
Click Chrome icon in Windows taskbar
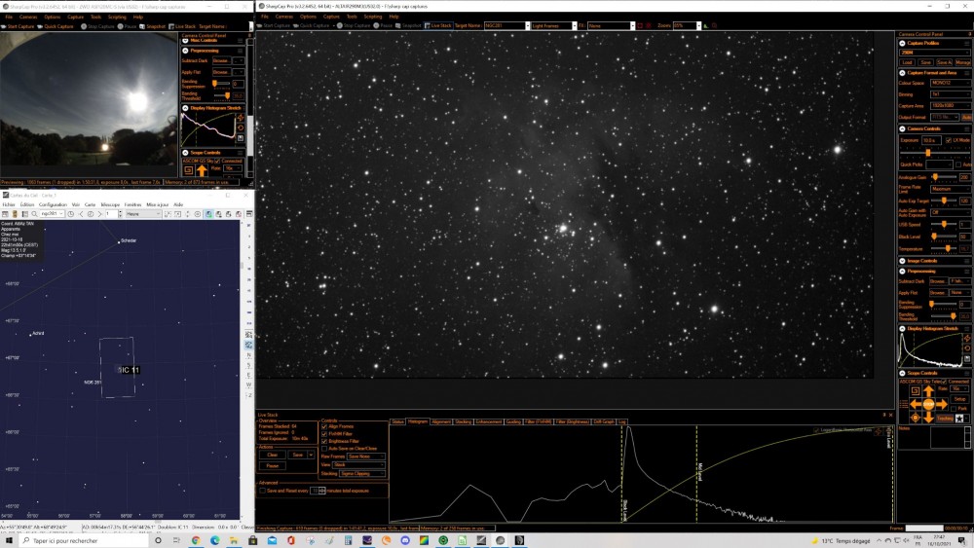196,540
